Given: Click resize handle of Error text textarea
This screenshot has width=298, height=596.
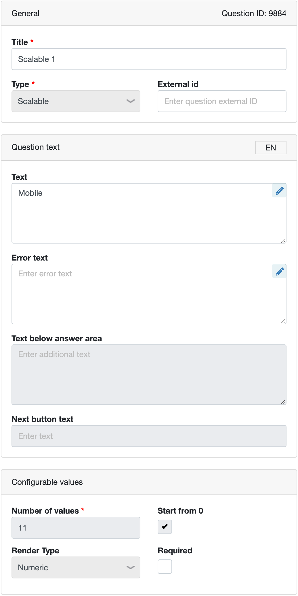Looking at the screenshot, I should [x=283, y=321].
